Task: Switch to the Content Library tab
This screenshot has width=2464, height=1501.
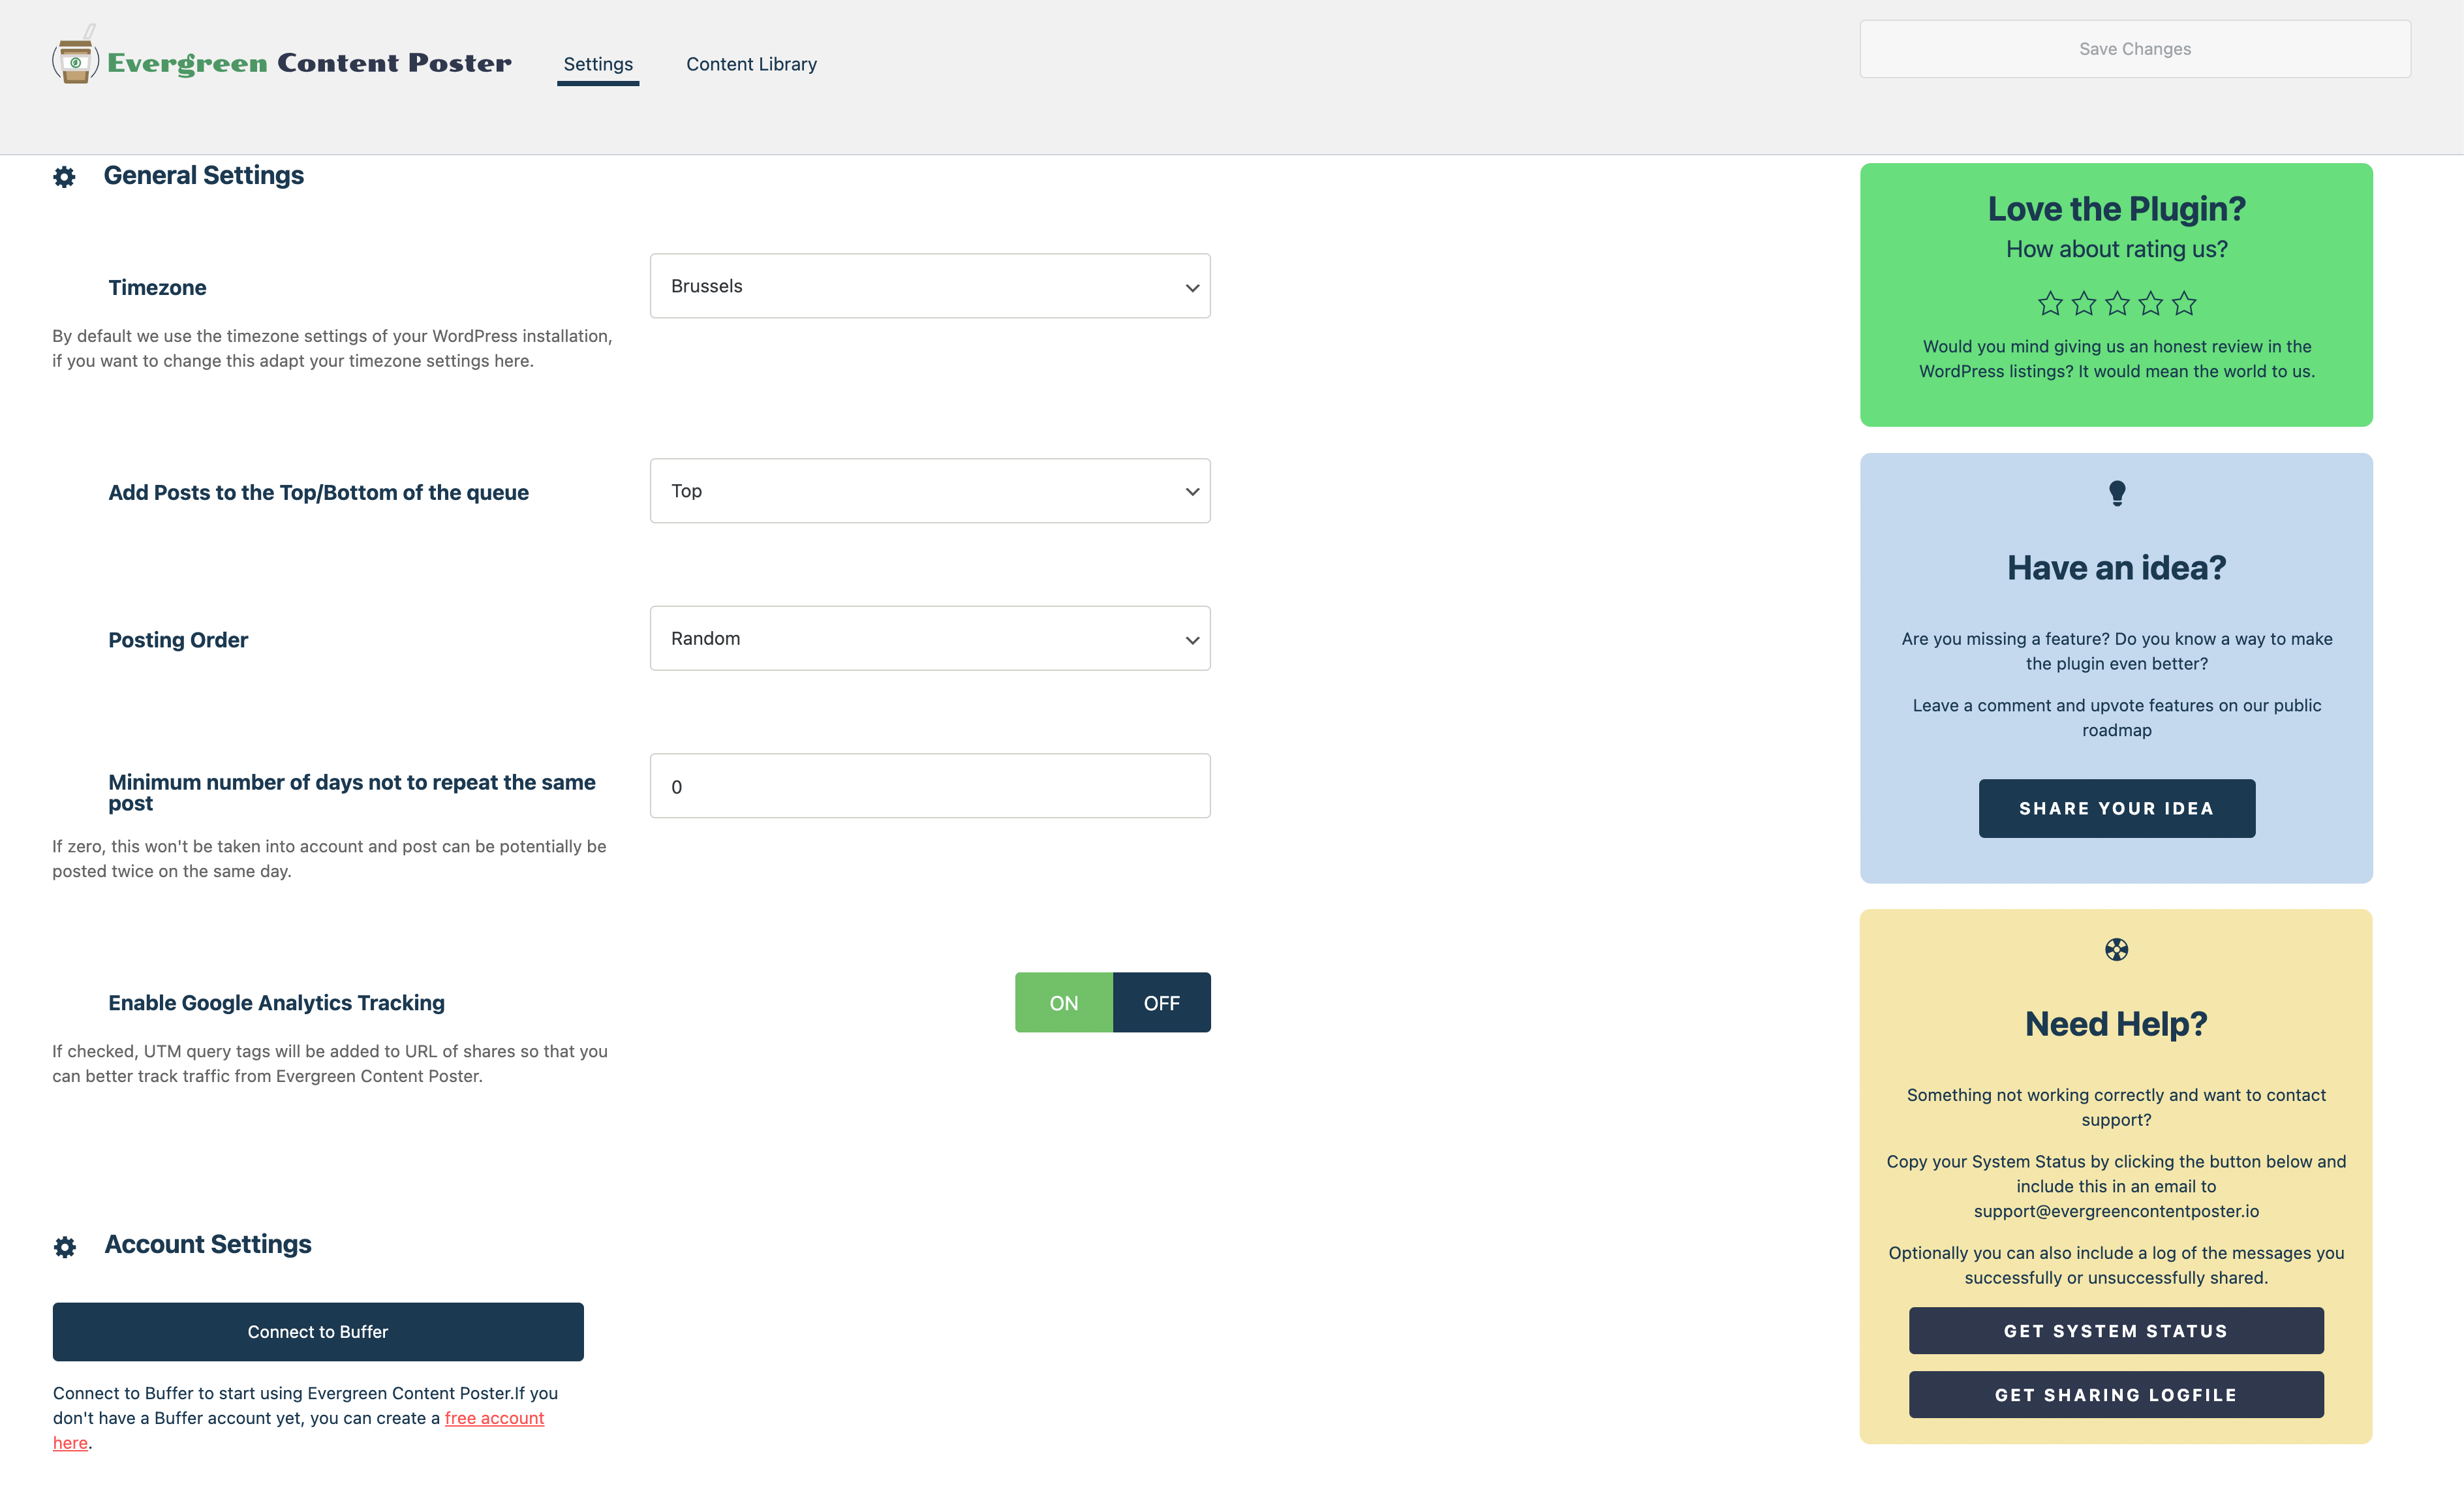Action: click(752, 63)
